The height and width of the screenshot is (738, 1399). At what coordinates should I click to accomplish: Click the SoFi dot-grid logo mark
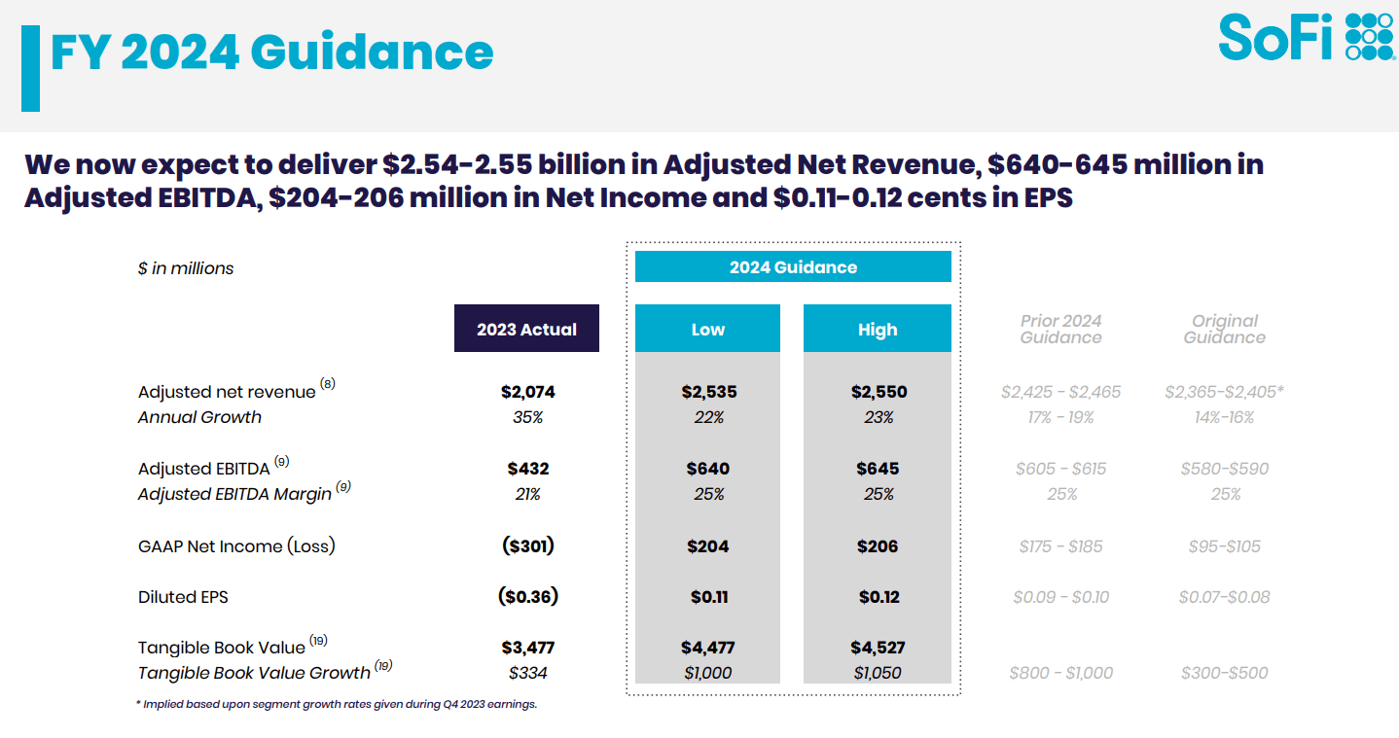(1369, 37)
